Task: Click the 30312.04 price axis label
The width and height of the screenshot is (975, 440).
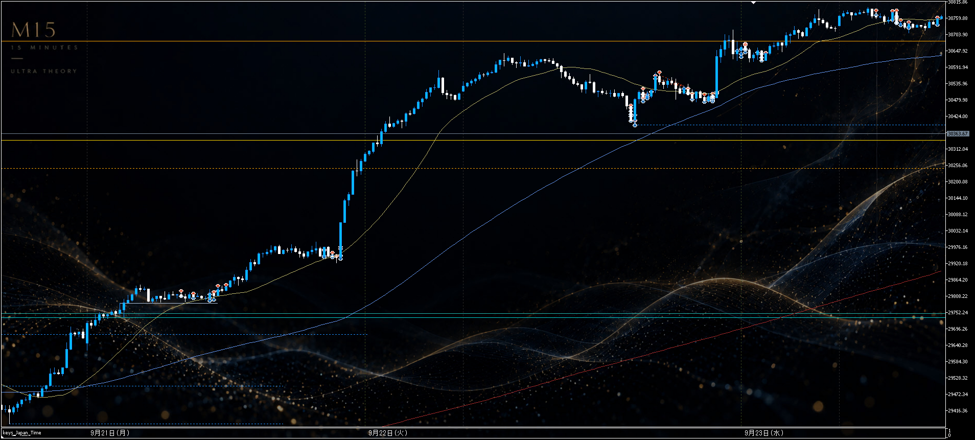Action: click(x=958, y=149)
